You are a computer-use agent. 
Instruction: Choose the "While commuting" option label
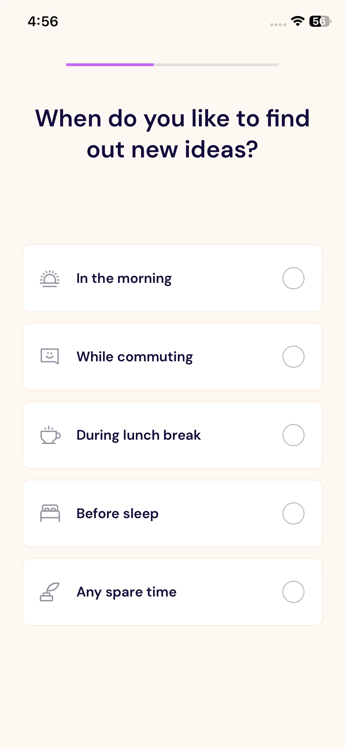click(135, 357)
